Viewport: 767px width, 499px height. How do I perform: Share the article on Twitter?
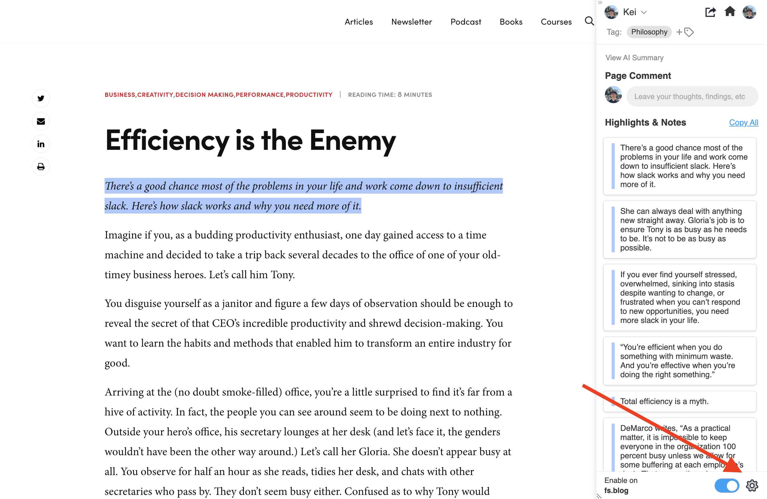(x=41, y=98)
